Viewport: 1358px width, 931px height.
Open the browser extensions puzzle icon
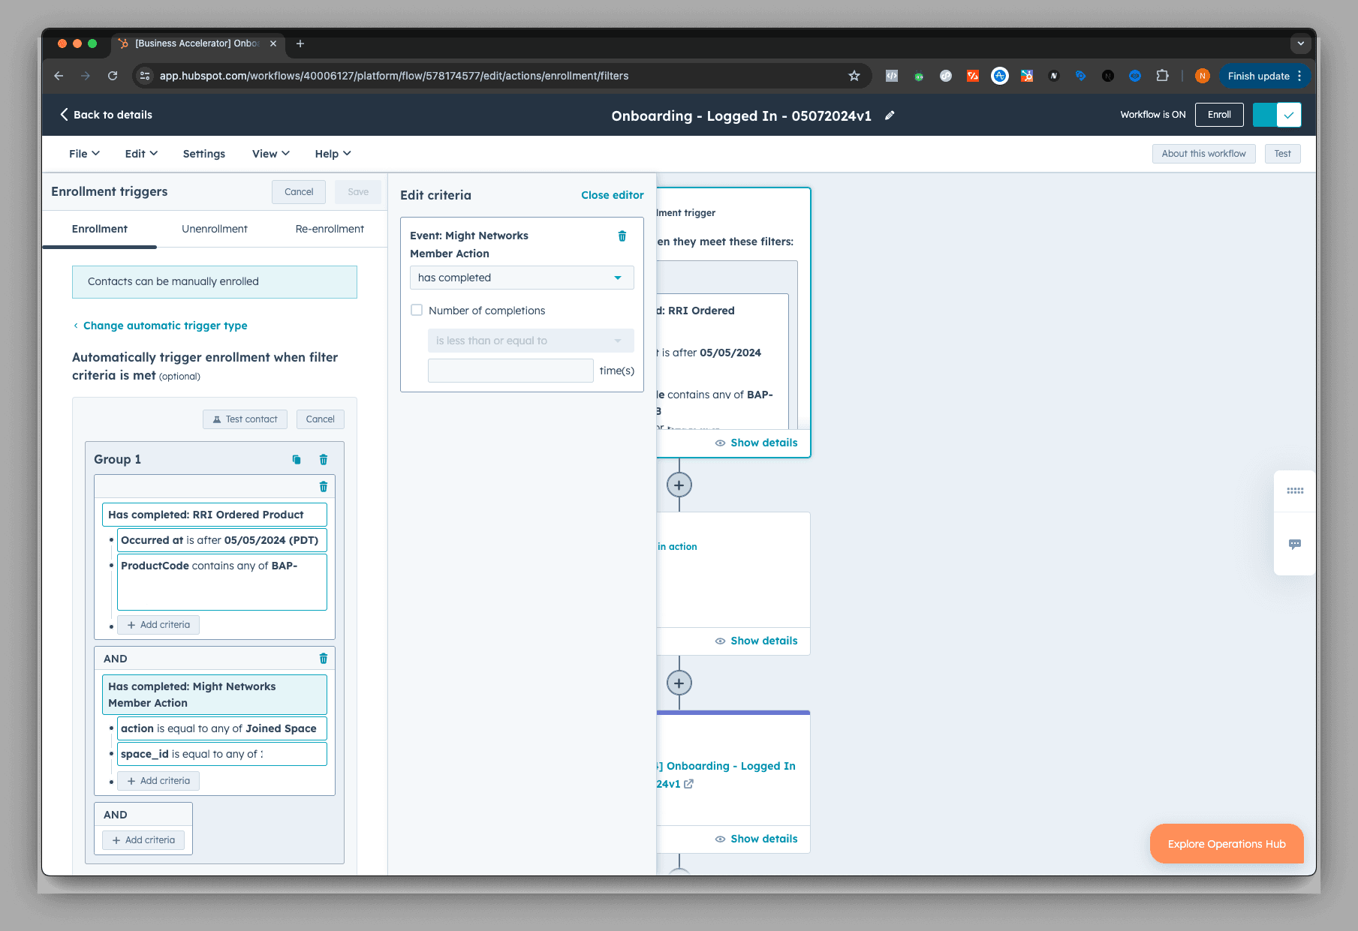point(1162,76)
